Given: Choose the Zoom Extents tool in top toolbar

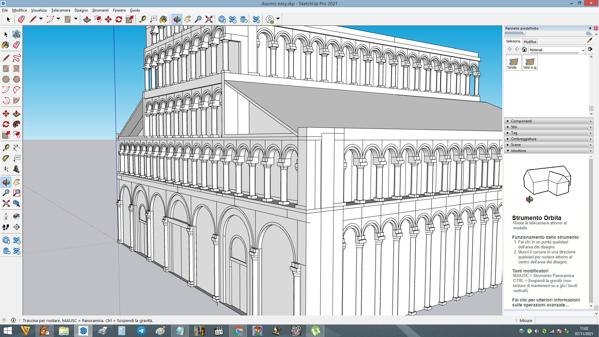Looking at the screenshot, I should click(209, 19).
